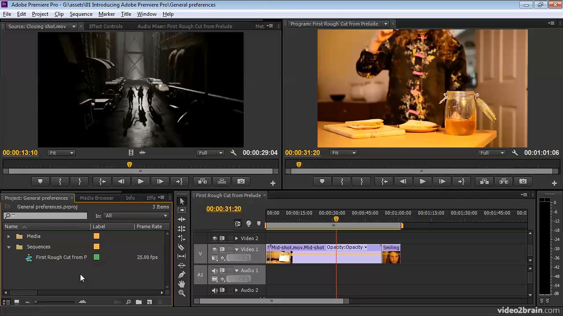Screen dimensions: 563x316
Task: Select the Pen tool
Action: tap(182, 275)
